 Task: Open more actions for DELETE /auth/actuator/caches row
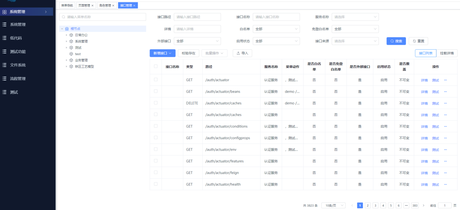(x=445, y=103)
